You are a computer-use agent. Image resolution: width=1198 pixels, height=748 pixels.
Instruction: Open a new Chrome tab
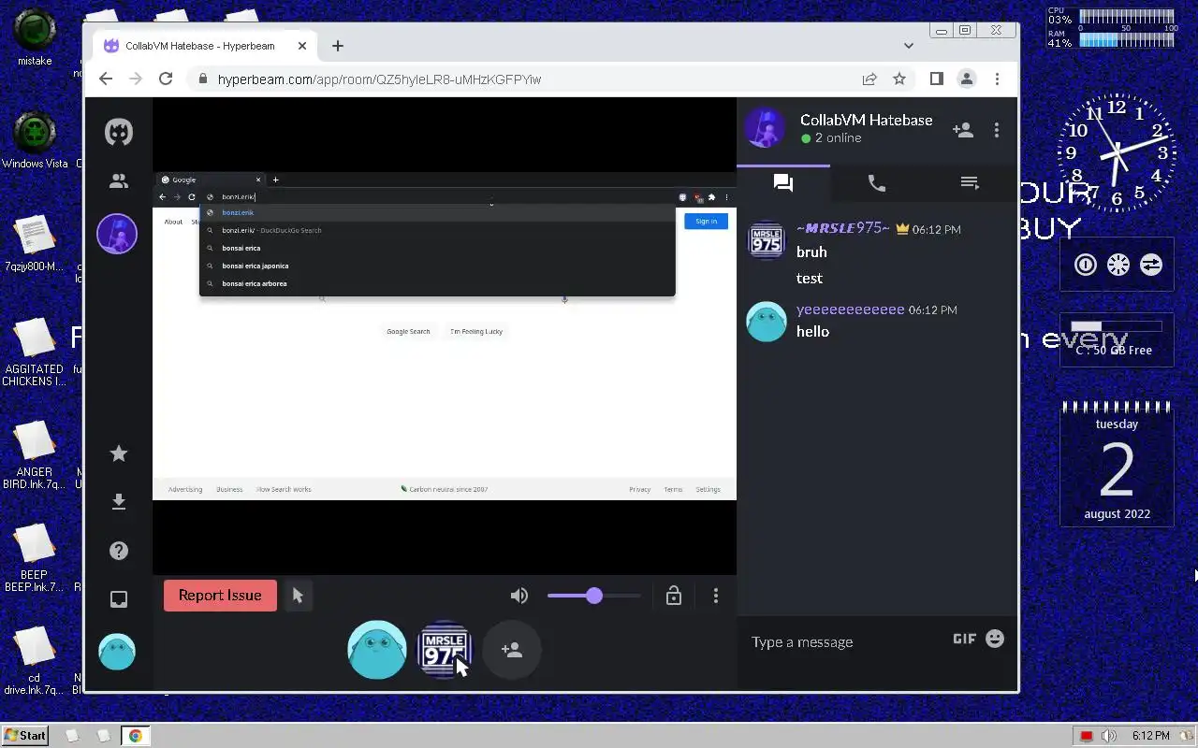[x=338, y=46]
